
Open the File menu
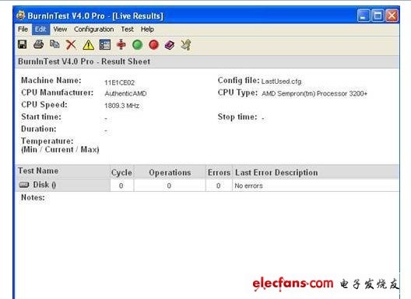click(23, 29)
